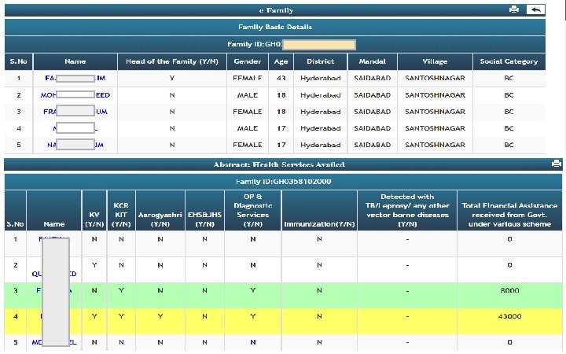Click KV value Y in health table row 2
The image size is (566, 354).
click(94, 265)
